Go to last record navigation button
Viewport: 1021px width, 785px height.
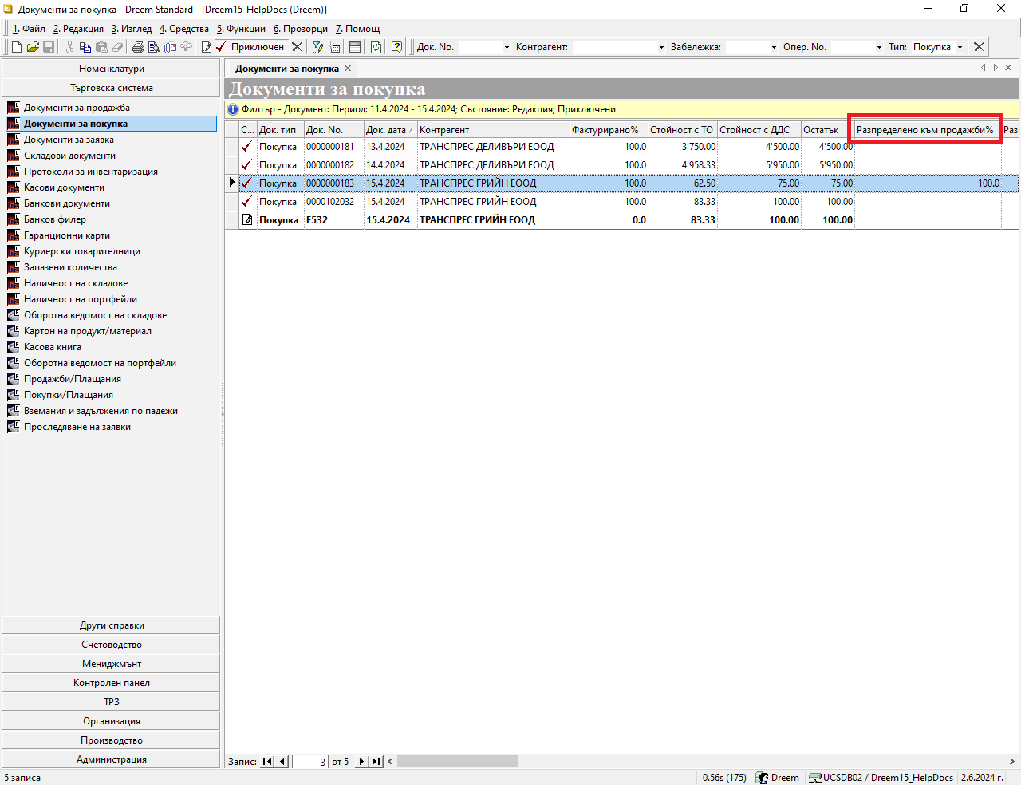click(376, 762)
